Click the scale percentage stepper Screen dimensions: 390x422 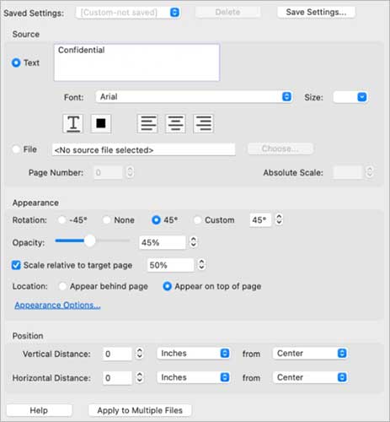pyautogui.click(x=201, y=264)
